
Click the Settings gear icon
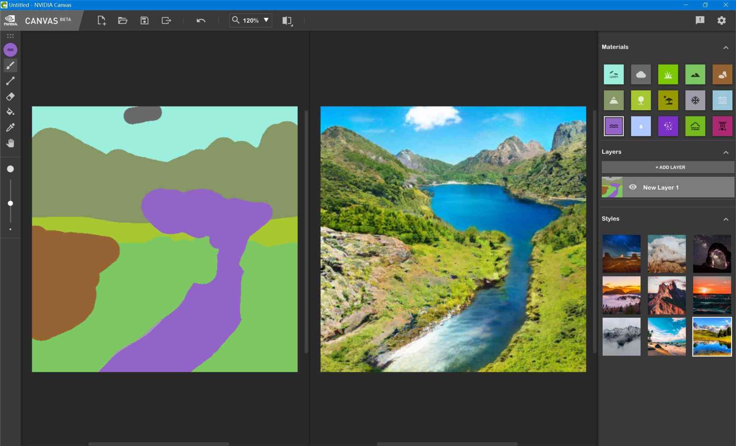click(x=722, y=20)
